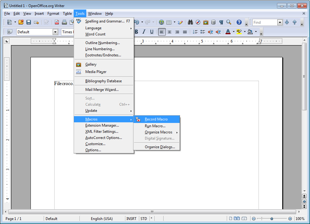Screen dimensions: 310x224
Task: Select Record Macro from submenu
Action: 157,119
